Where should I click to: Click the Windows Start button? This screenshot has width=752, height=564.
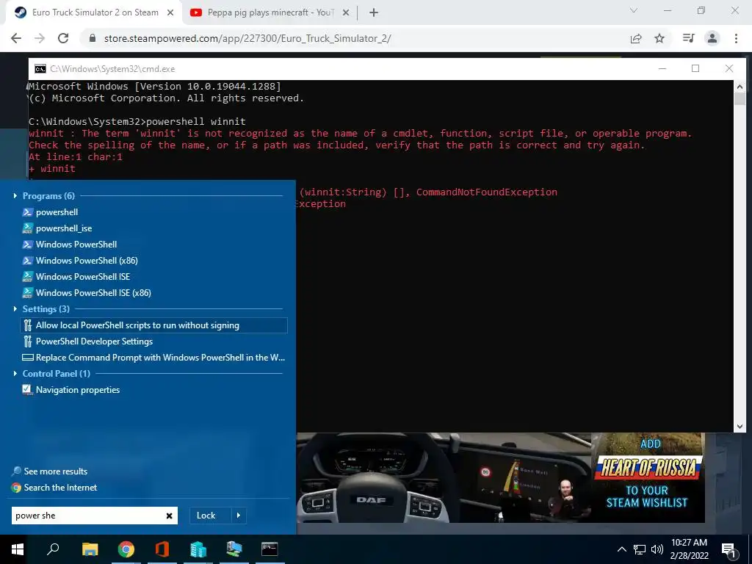(x=18, y=549)
